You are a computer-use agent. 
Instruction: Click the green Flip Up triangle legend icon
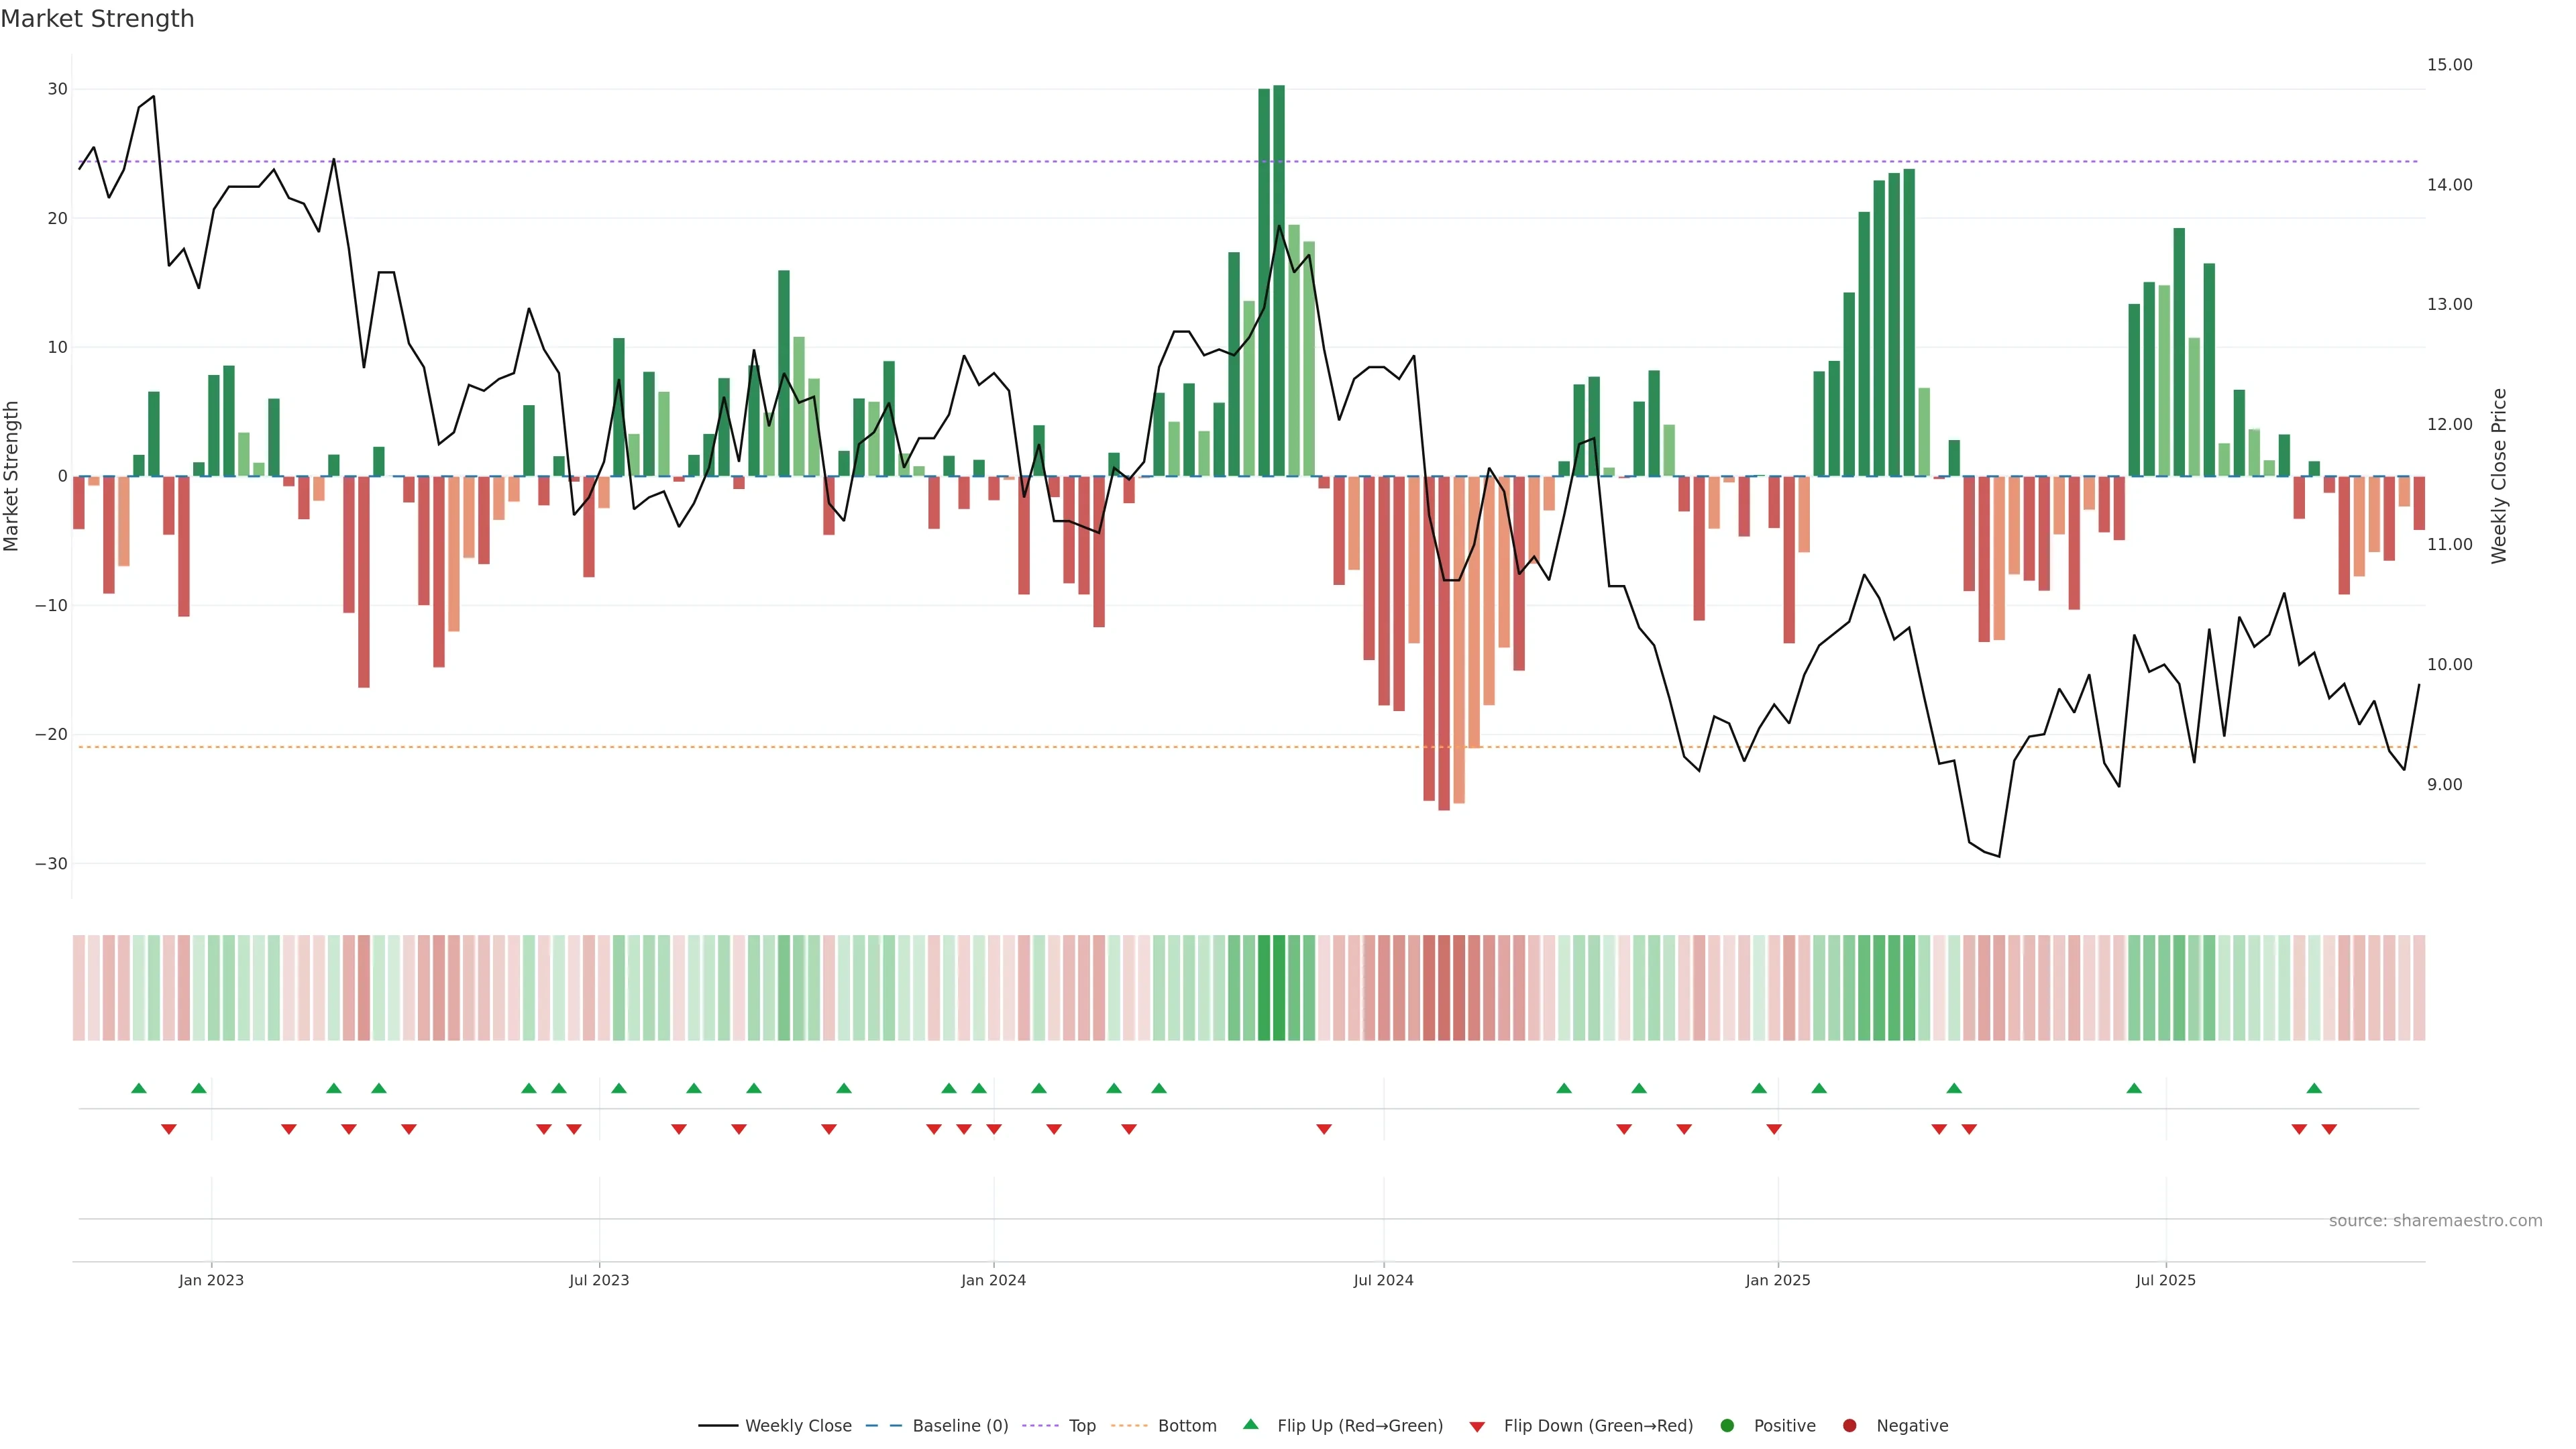pos(1250,1424)
